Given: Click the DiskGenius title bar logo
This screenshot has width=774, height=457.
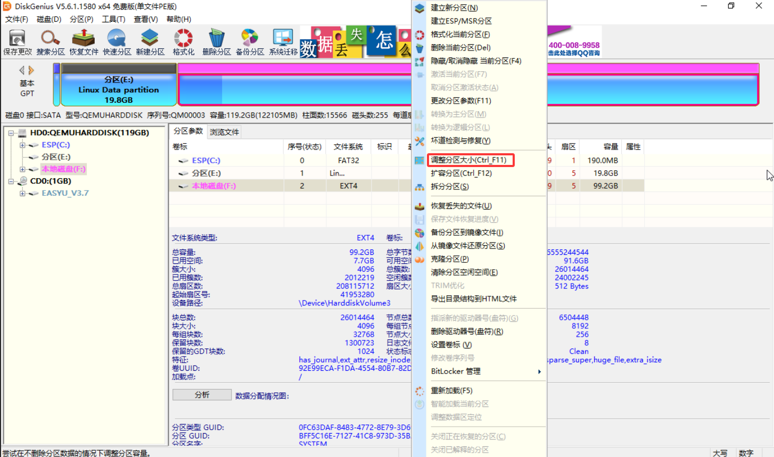Looking at the screenshot, I should [x=7, y=6].
